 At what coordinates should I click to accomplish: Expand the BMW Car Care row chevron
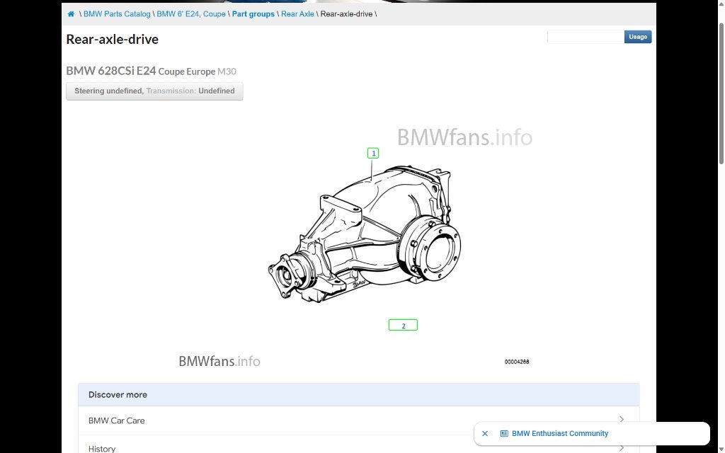tap(622, 419)
